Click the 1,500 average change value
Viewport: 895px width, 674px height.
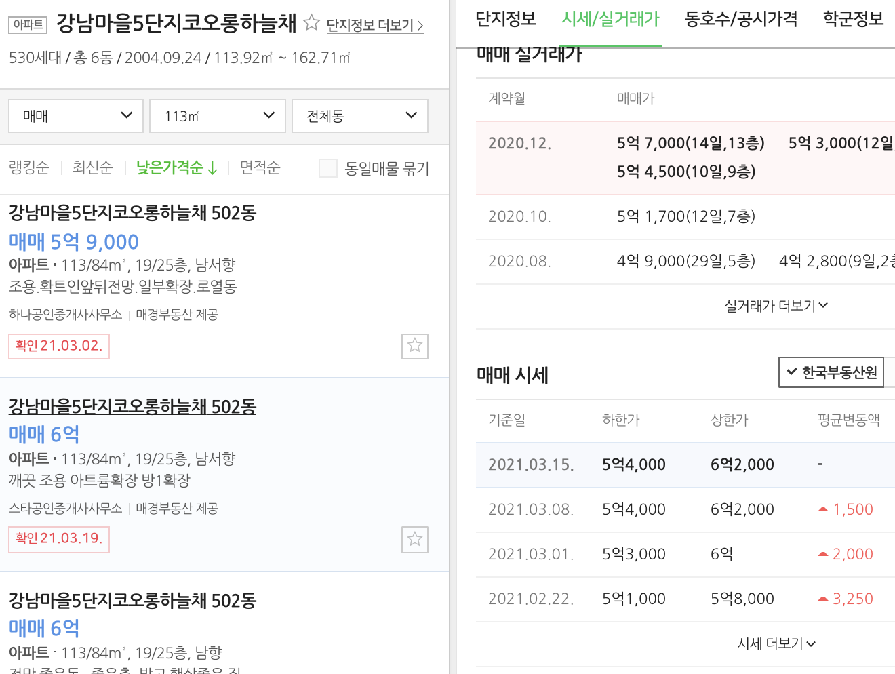tap(853, 509)
